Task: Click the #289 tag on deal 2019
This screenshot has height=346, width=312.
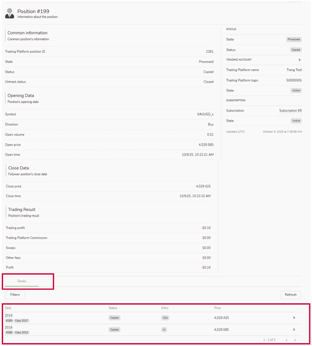Action: (9, 321)
